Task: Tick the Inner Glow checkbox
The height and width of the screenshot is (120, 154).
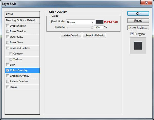Action: coord(8,42)
